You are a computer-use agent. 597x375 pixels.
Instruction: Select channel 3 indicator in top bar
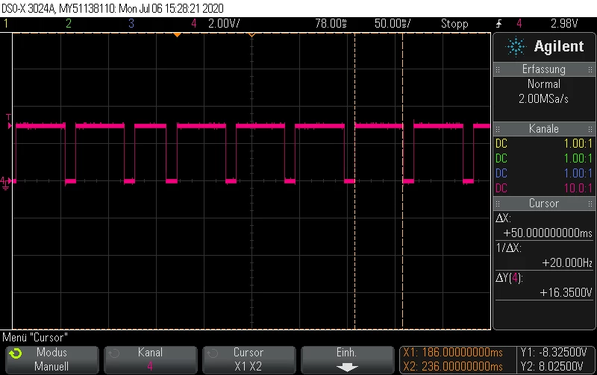131,24
